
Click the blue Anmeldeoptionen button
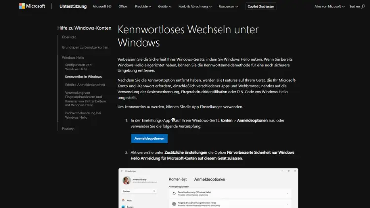pyautogui.click(x=149, y=139)
